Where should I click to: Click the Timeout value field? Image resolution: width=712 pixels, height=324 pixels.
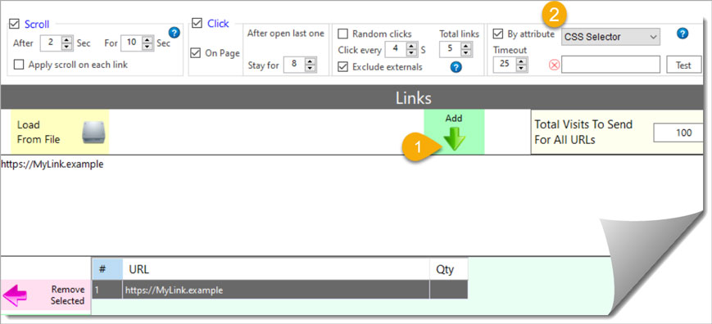(x=505, y=64)
